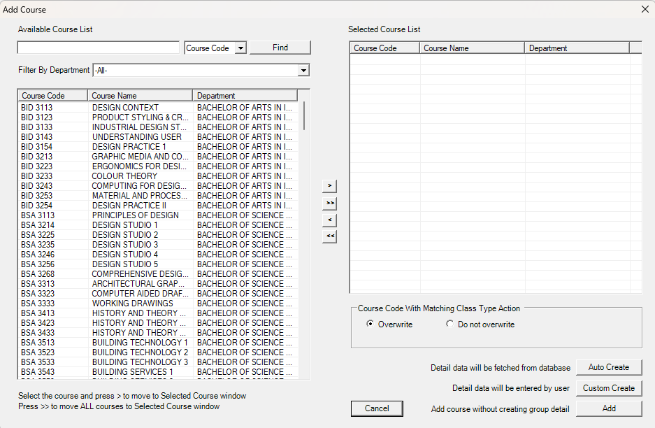Screen dimensions: 655x428
Task: Close the Add Course dialog
Action: [x=645, y=9]
